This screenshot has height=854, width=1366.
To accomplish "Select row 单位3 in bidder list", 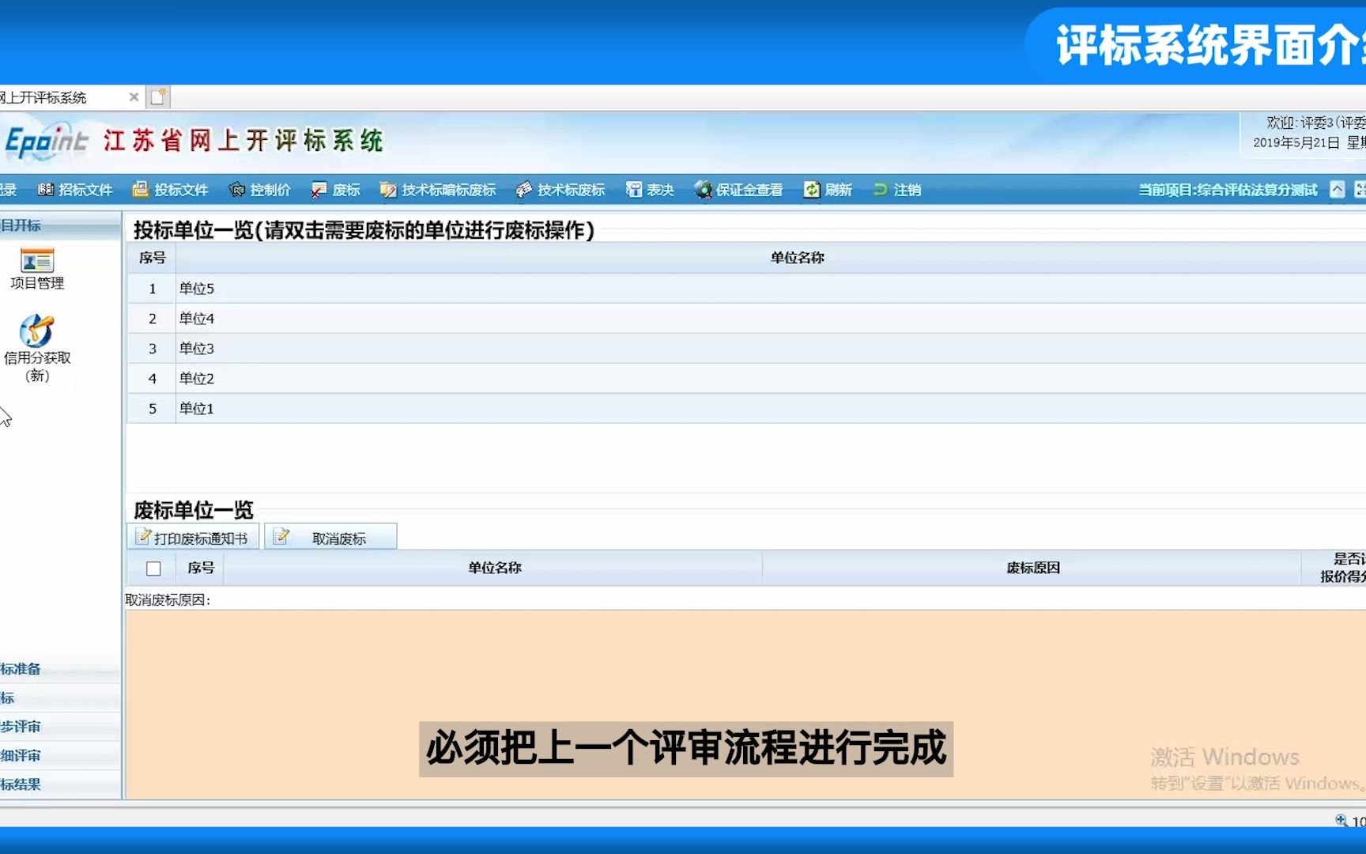I will click(x=746, y=349).
